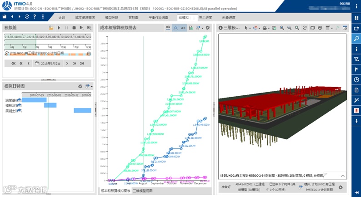Delete the 计划JH001 timeline with trash icon

[89, 53]
